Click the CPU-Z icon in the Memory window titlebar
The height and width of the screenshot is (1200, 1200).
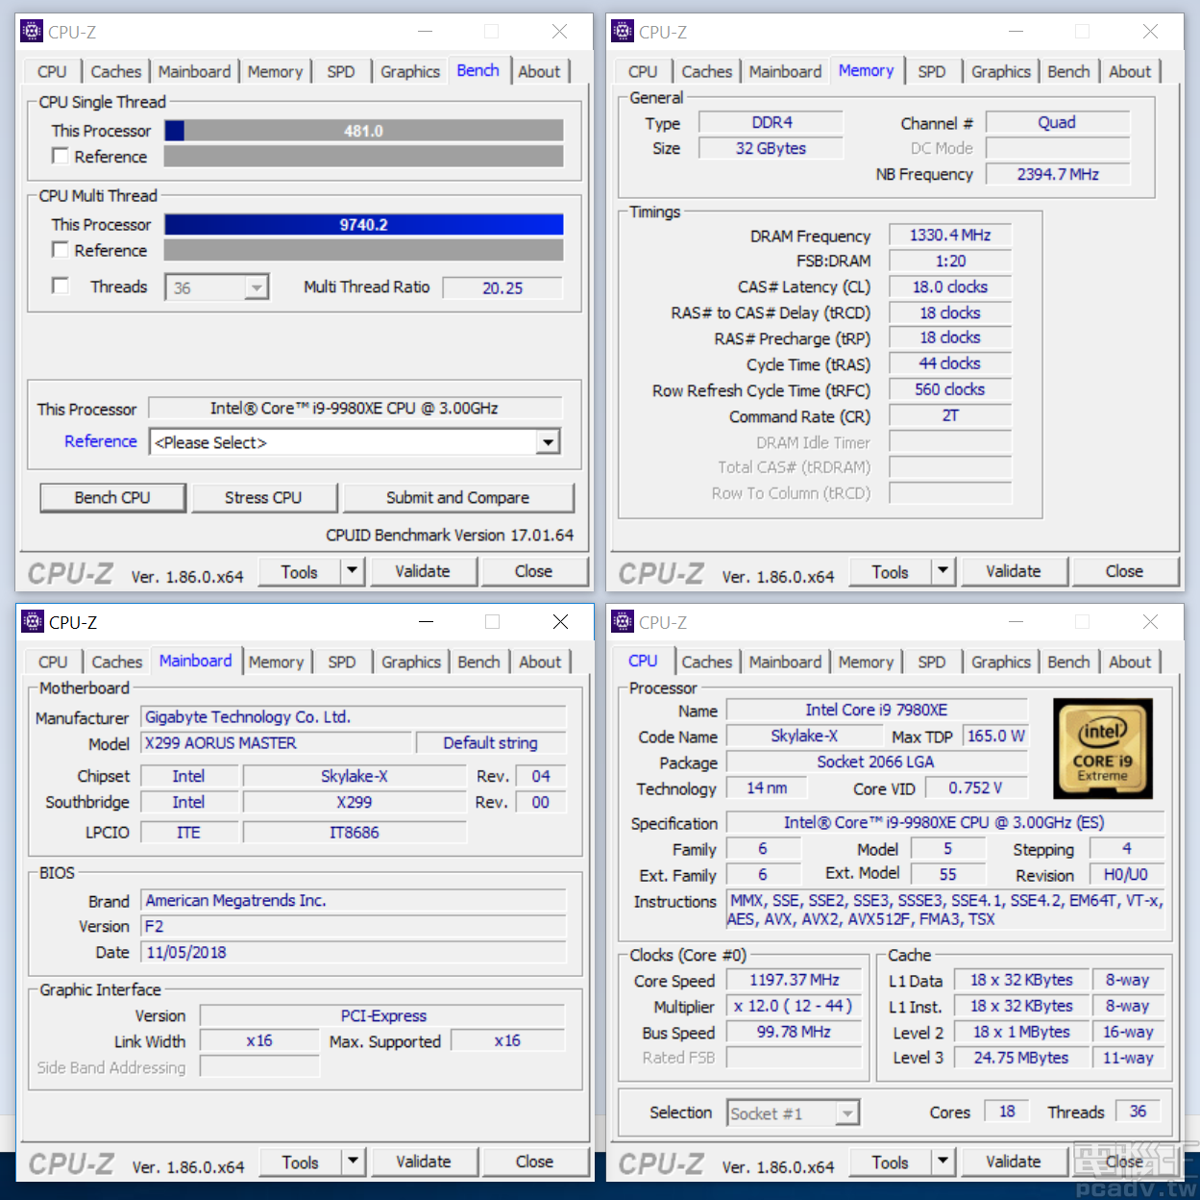tap(621, 30)
